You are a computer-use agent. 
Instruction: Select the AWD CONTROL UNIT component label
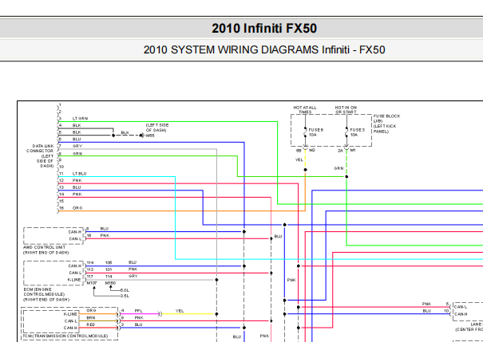(x=46, y=250)
